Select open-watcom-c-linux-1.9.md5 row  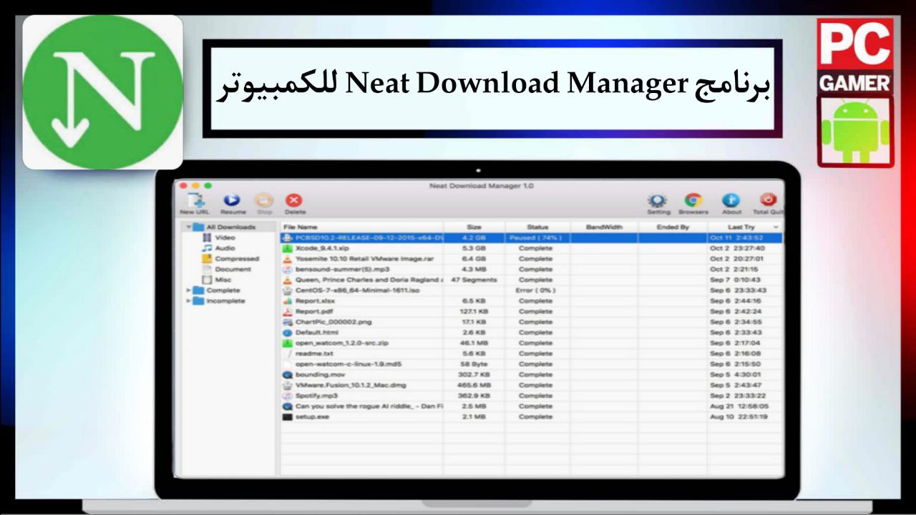[x=531, y=364]
